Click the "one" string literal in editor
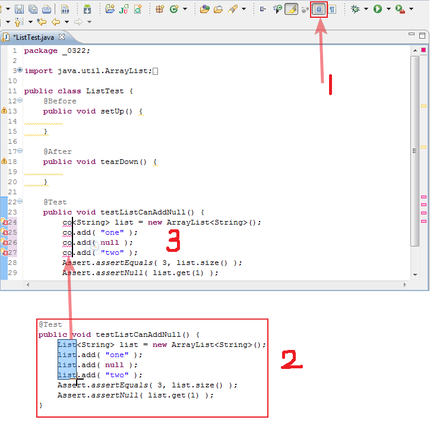 click(x=112, y=233)
